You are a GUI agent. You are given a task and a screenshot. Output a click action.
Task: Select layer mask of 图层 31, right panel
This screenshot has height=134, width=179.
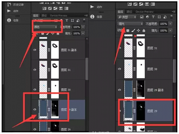[x=141, y=48]
